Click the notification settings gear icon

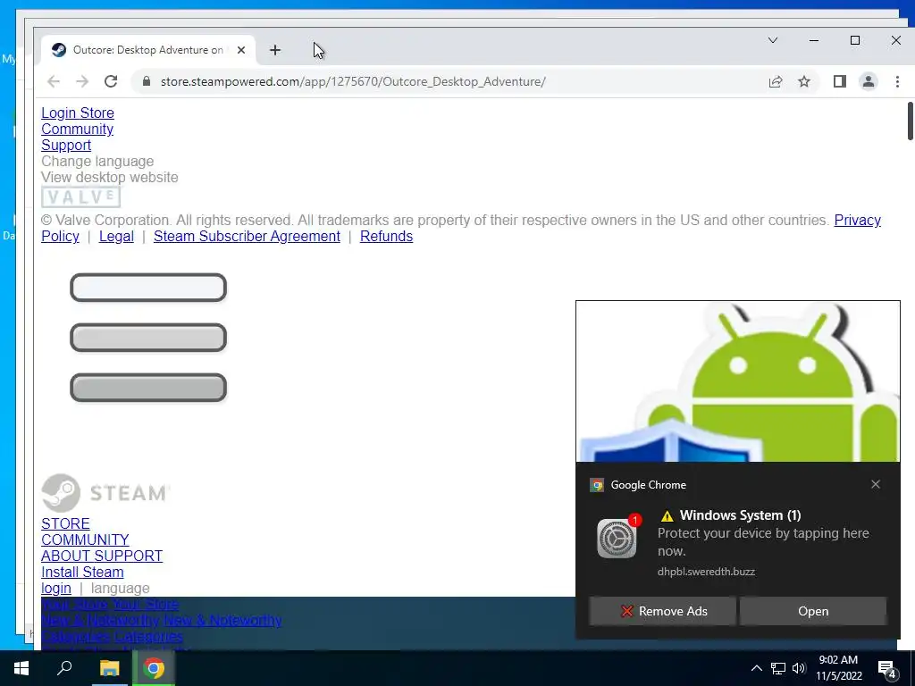click(x=617, y=538)
